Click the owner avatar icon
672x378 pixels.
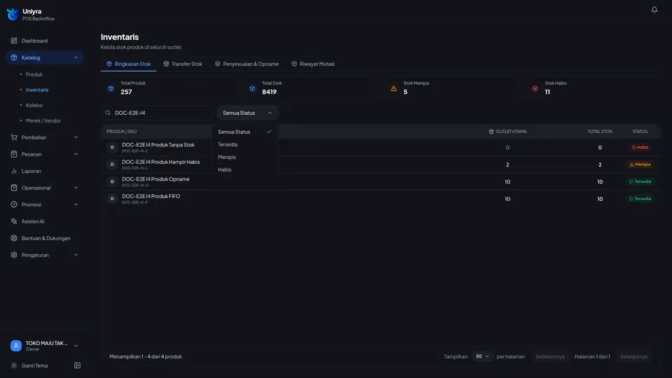pos(16,345)
